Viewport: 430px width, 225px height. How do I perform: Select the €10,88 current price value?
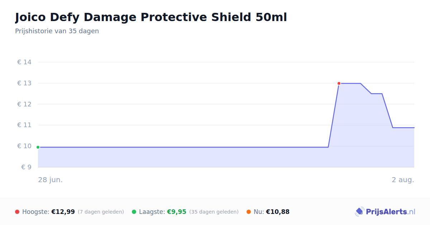pos(278,212)
